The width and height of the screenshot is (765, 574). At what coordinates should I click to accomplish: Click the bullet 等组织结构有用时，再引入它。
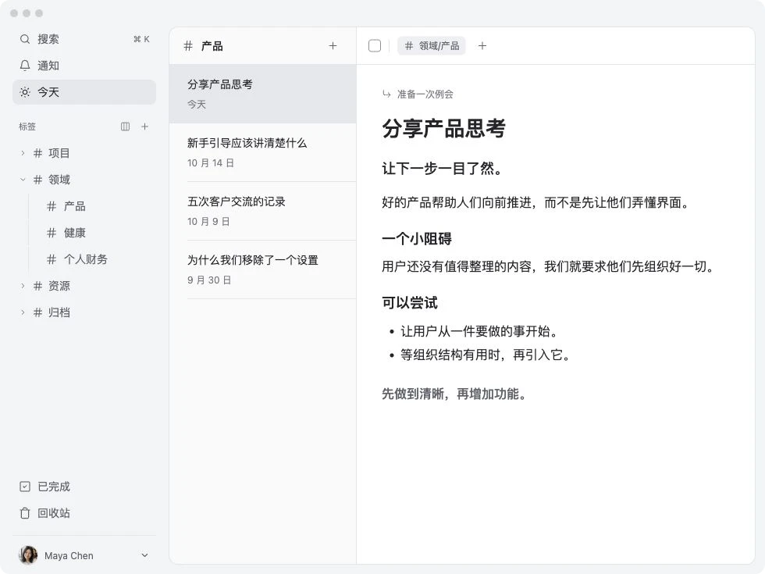pos(486,355)
